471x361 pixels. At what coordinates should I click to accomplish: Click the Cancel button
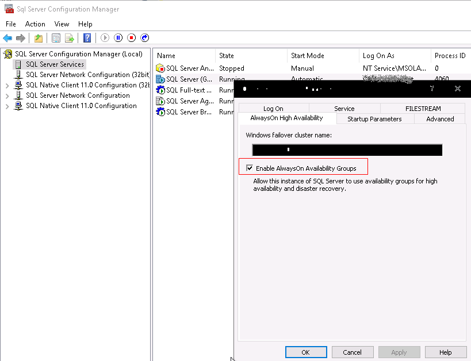pyautogui.click(x=352, y=352)
